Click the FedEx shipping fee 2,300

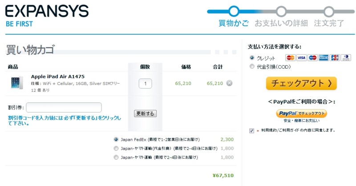pyautogui.click(x=227, y=139)
